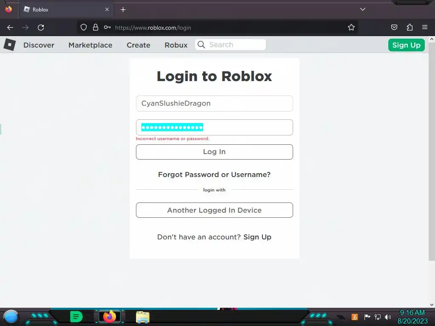The width and height of the screenshot is (435, 326).
Task: Open the Robux menu item
Action: 176,45
